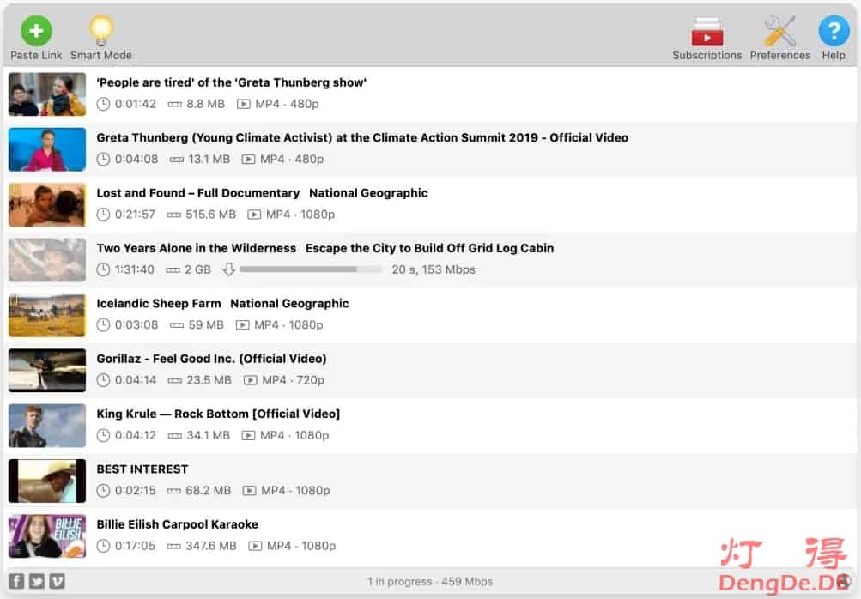Click the Greta Thunberg Climate Action Summit title
861x599 pixels.
click(x=361, y=137)
